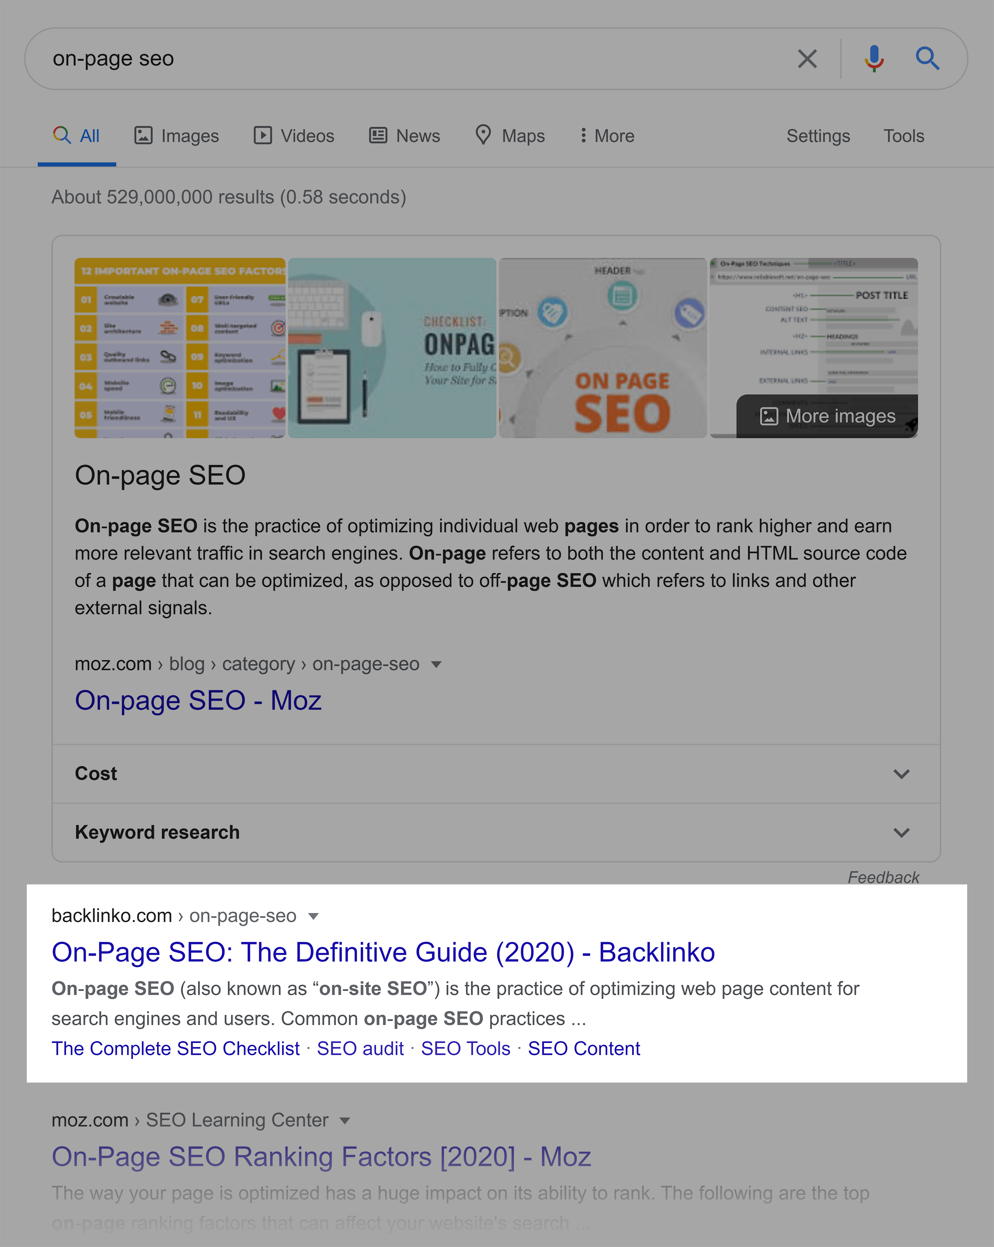Open the 'SEO Content' sitelink
Viewport: 994px width, 1247px height.
click(x=584, y=1048)
